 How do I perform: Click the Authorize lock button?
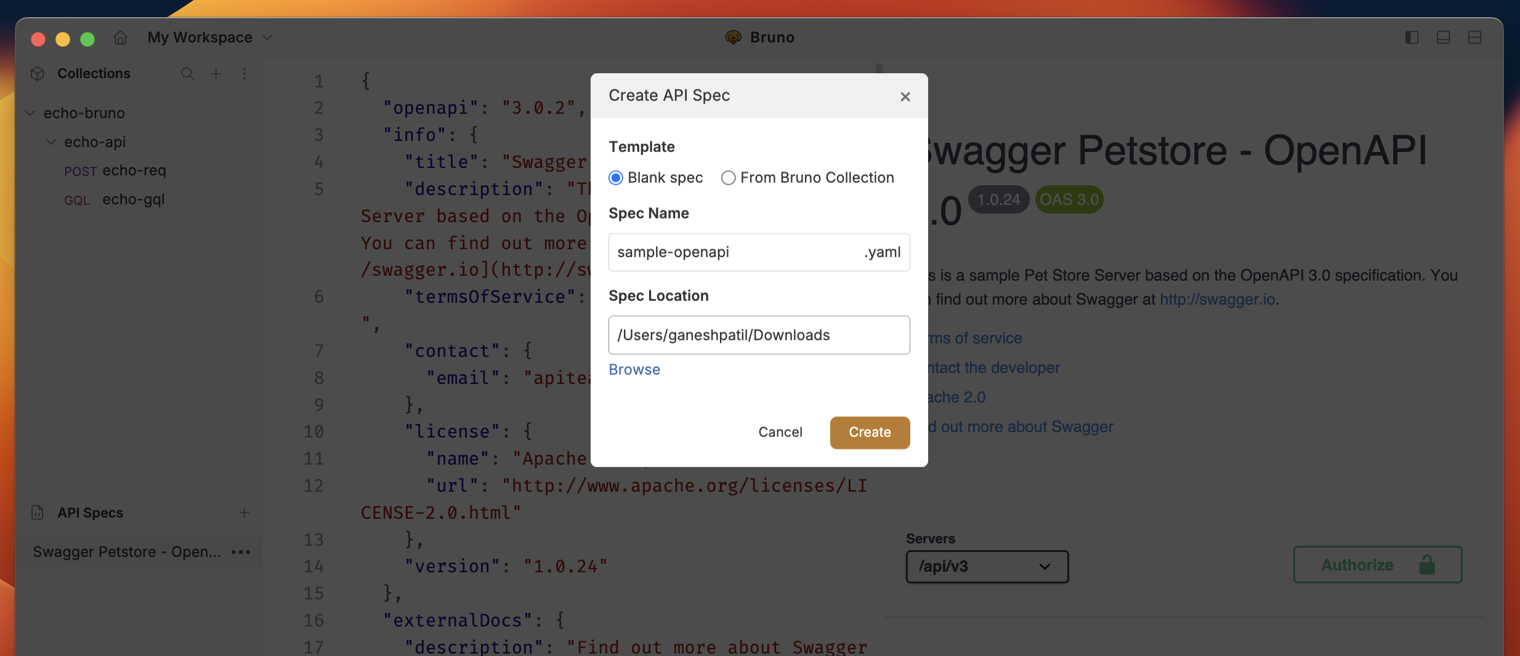[x=1376, y=564]
